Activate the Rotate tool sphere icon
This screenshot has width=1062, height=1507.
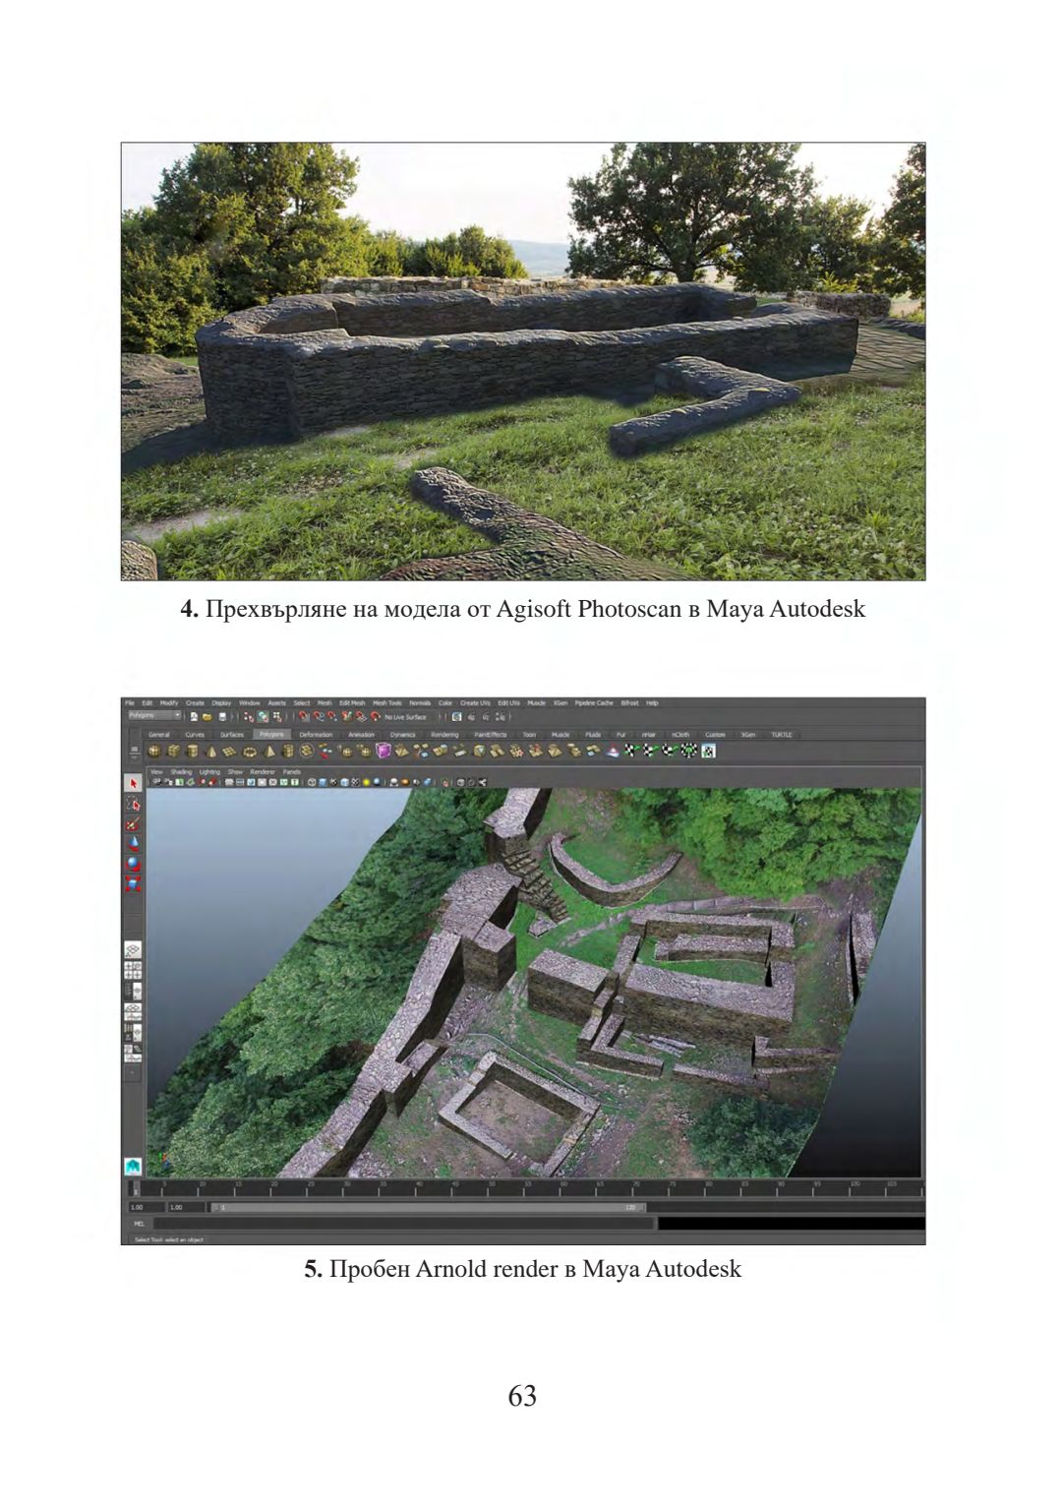[x=133, y=865]
